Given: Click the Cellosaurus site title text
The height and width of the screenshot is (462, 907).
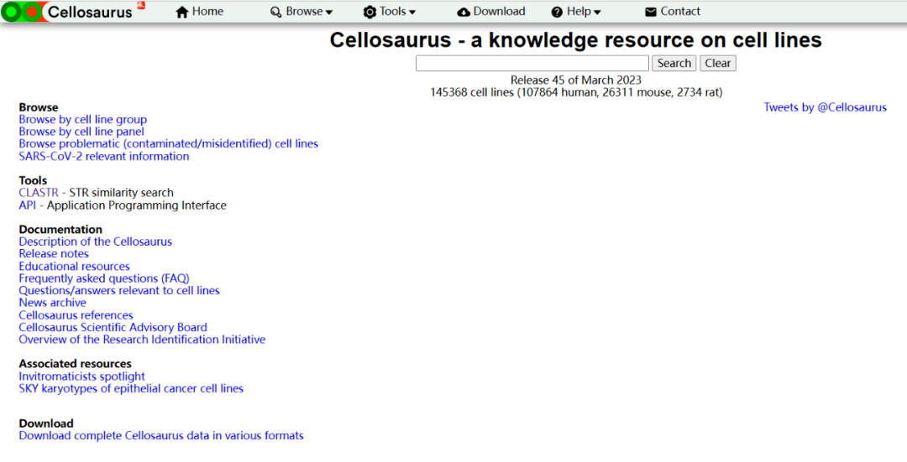Looking at the screenshot, I should tap(90, 12).
